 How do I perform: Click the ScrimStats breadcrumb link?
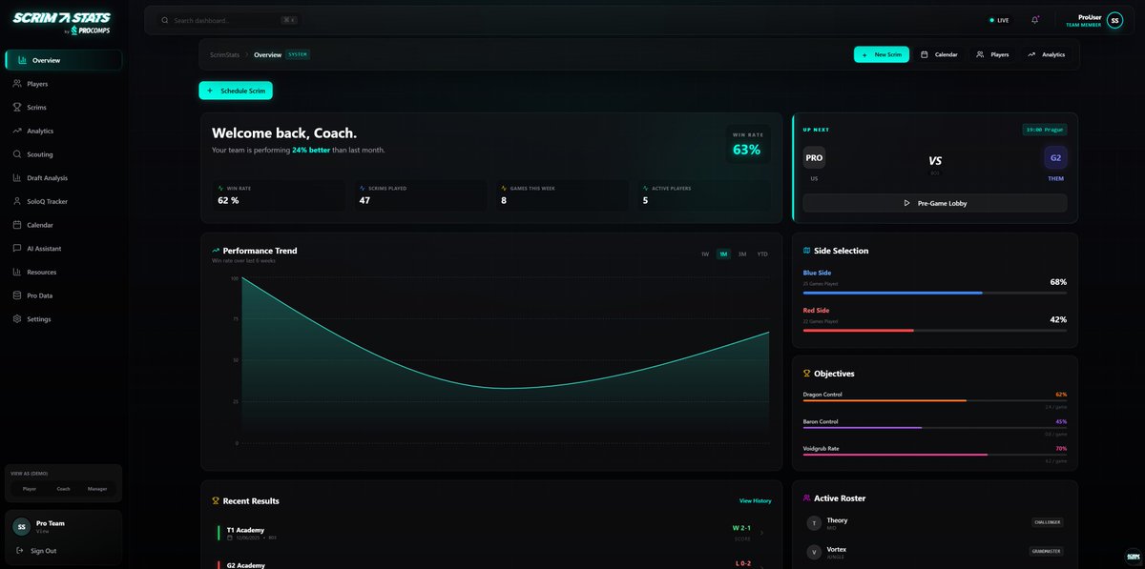[x=225, y=54]
